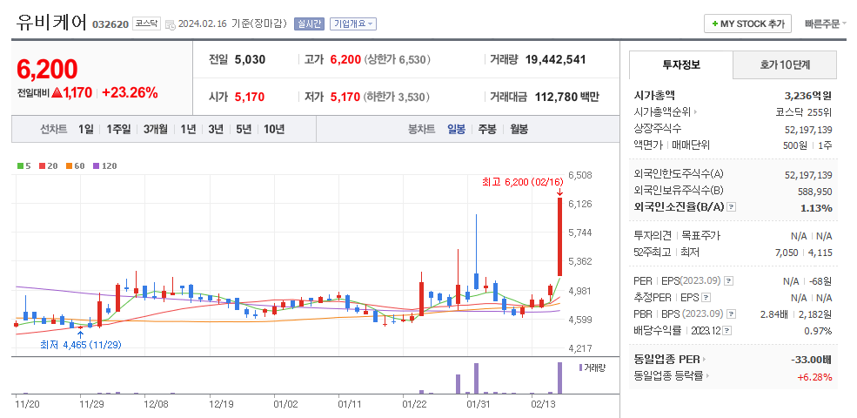Open help icon beside PBR BPS (2023.09)
Screen dimensions: 857x418
[732, 314]
